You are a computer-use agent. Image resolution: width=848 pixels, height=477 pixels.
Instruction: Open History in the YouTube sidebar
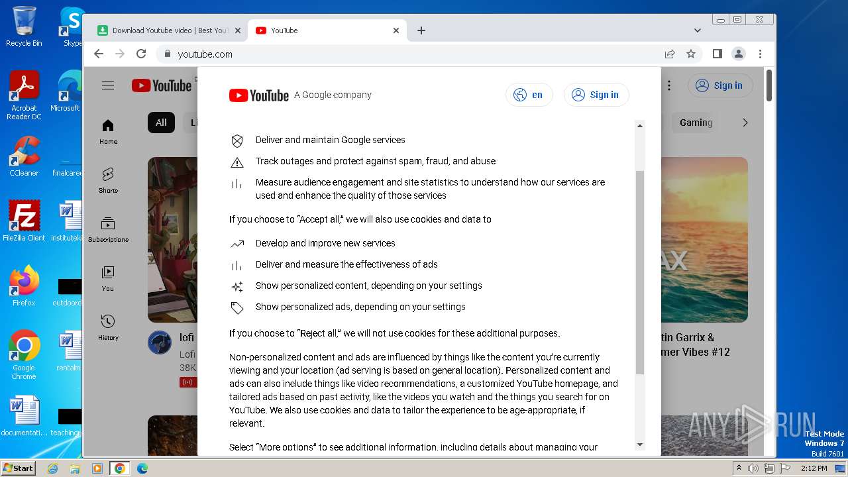coord(108,328)
